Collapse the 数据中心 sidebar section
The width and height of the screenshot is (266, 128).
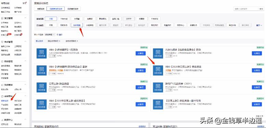(x=25, y=119)
